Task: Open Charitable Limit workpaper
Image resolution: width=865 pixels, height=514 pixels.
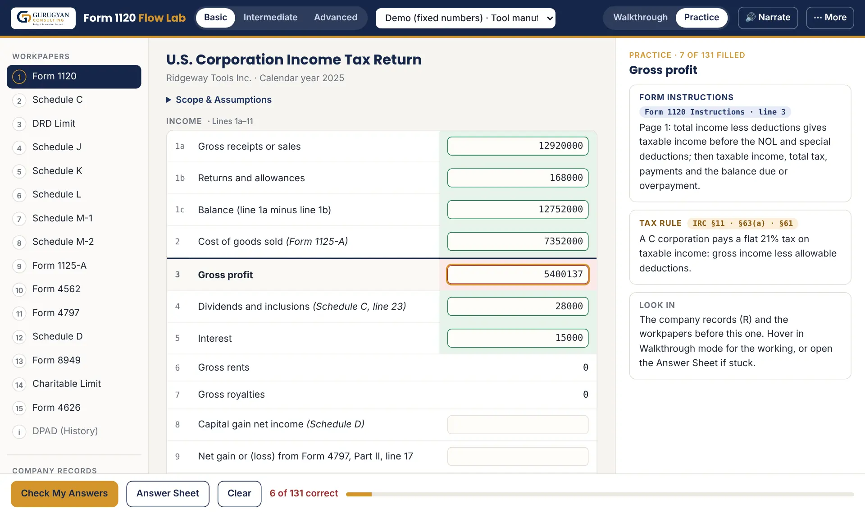Action: coord(74,384)
